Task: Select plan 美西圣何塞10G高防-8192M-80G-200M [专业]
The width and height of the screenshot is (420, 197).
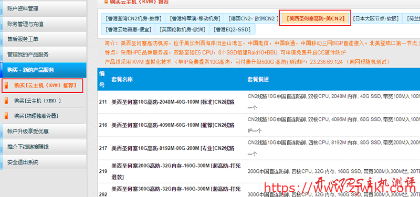Action: (x=173, y=148)
